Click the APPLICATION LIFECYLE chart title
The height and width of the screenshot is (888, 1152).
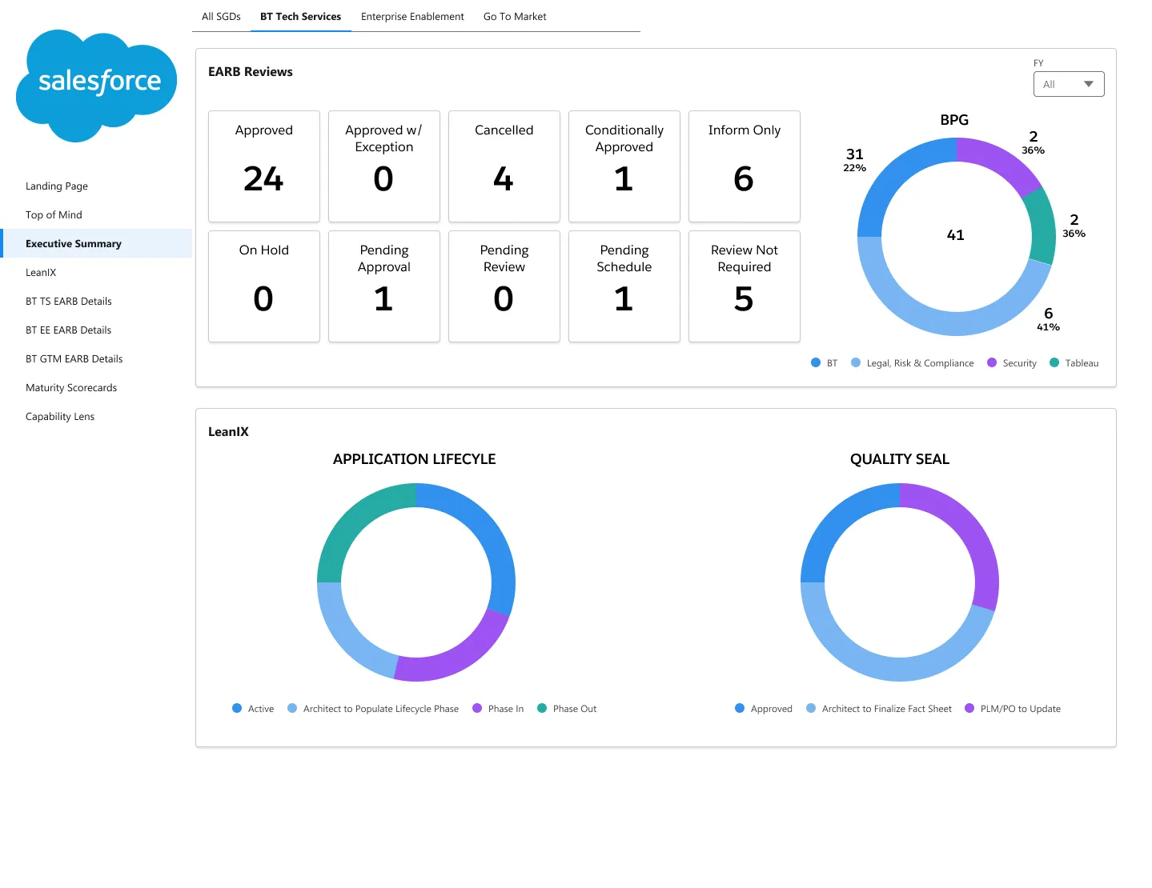click(x=415, y=459)
